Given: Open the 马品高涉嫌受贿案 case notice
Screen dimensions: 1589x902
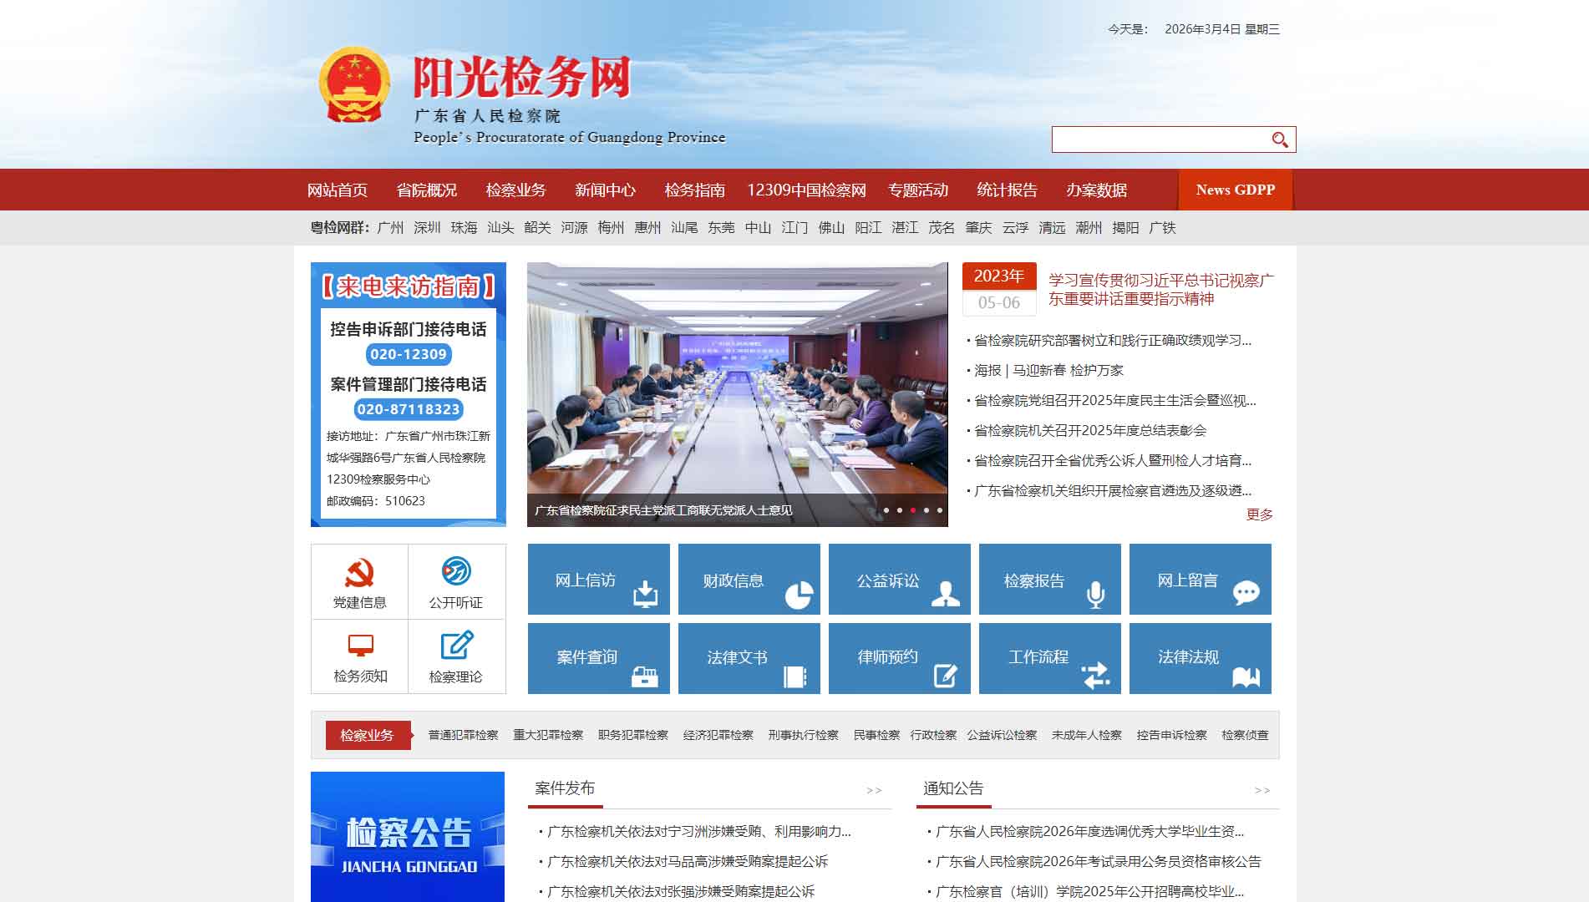Looking at the screenshot, I should [x=688, y=861].
